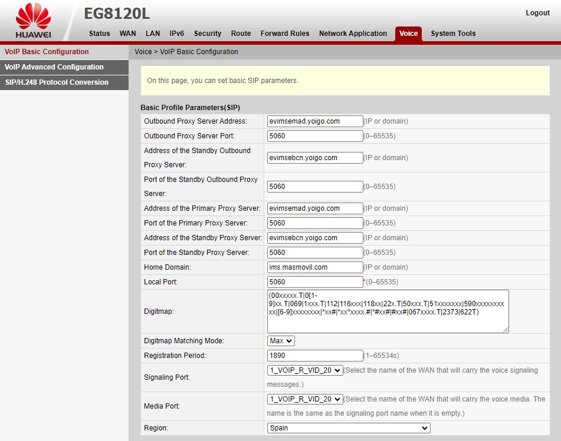Edit the Outbound Proxy Server Port field
The height and width of the screenshot is (441, 561).
point(315,136)
